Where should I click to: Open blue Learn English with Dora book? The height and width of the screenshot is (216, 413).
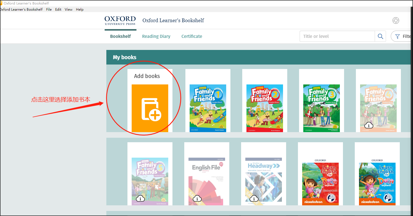[x=377, y=181]
